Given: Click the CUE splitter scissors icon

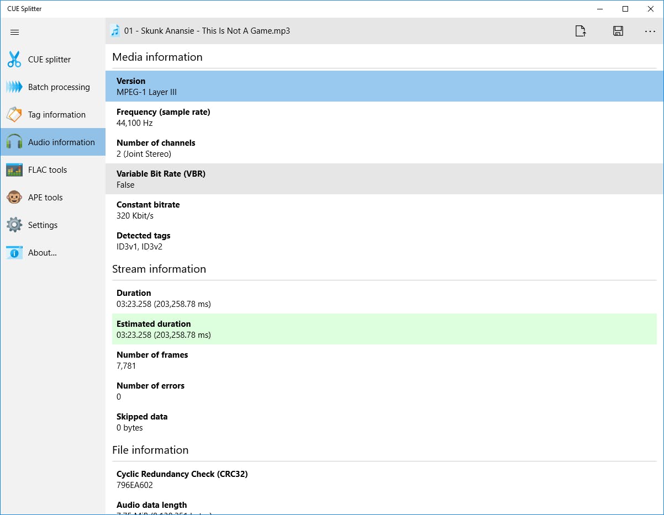Looking at the screenshot, I should (x=14, y=60).
